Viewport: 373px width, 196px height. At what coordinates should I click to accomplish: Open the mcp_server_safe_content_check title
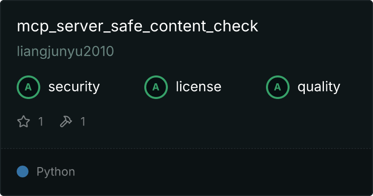click(137, 26)
